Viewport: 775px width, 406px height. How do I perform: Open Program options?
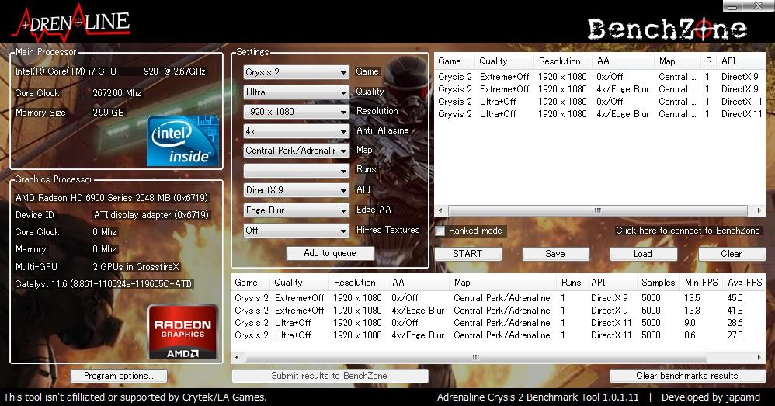click(119, 376)
